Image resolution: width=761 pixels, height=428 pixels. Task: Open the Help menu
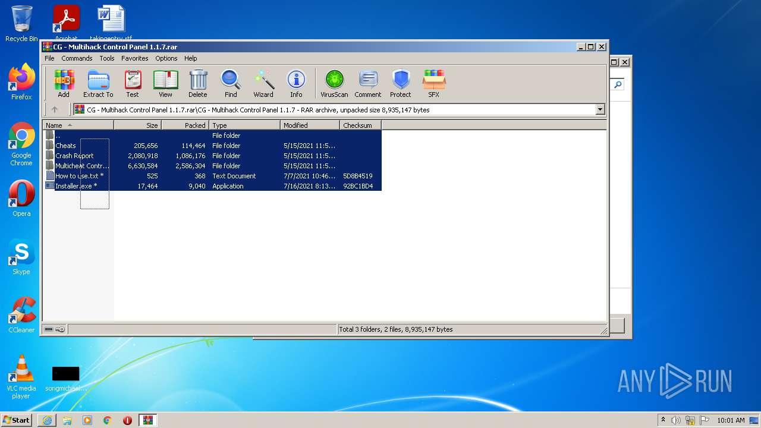(190, 58)
